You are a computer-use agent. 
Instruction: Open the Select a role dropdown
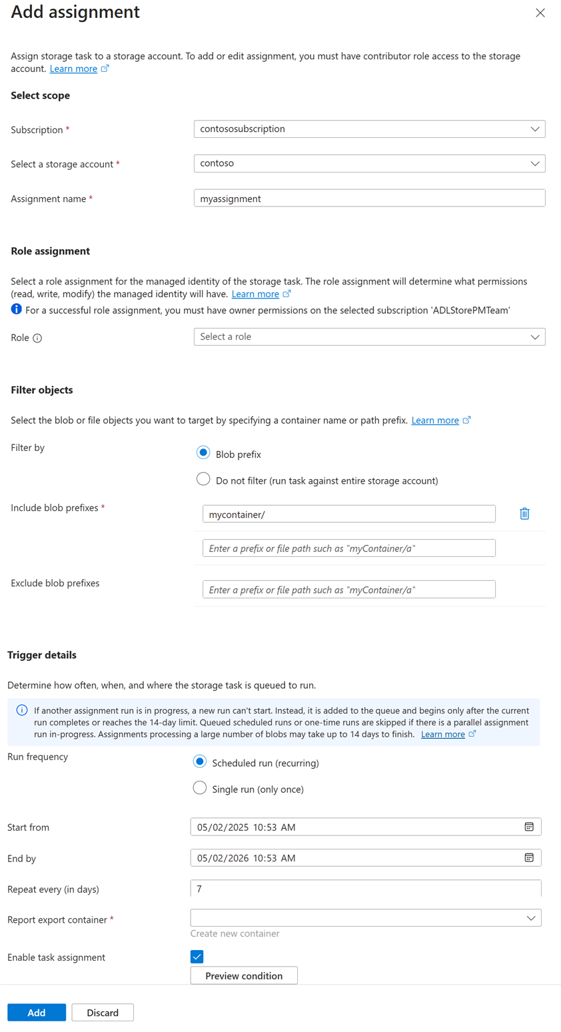click(369, 336)
